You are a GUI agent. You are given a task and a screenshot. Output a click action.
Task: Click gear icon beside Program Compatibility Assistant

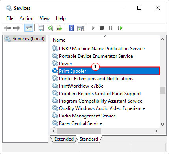pos(55,101)
